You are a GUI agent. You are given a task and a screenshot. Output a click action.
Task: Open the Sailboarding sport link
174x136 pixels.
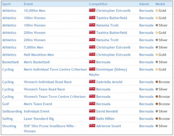tap(12, 111)
